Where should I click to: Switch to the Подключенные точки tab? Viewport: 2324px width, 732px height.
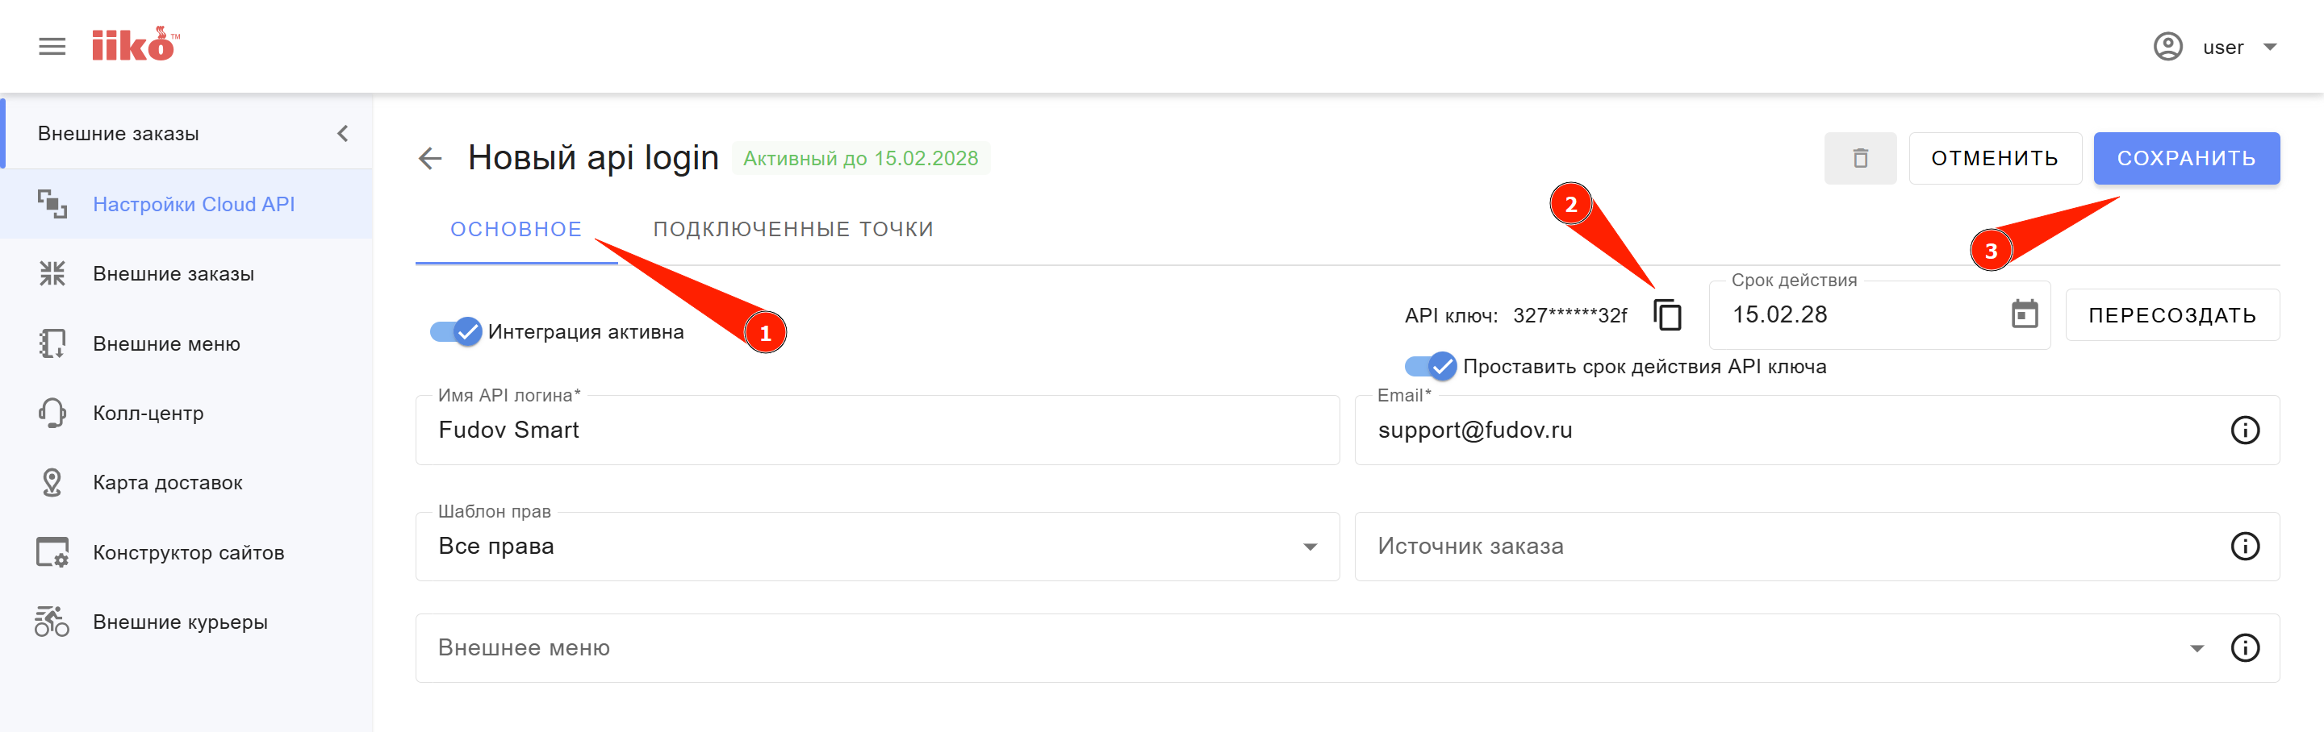tap(793, 229)
